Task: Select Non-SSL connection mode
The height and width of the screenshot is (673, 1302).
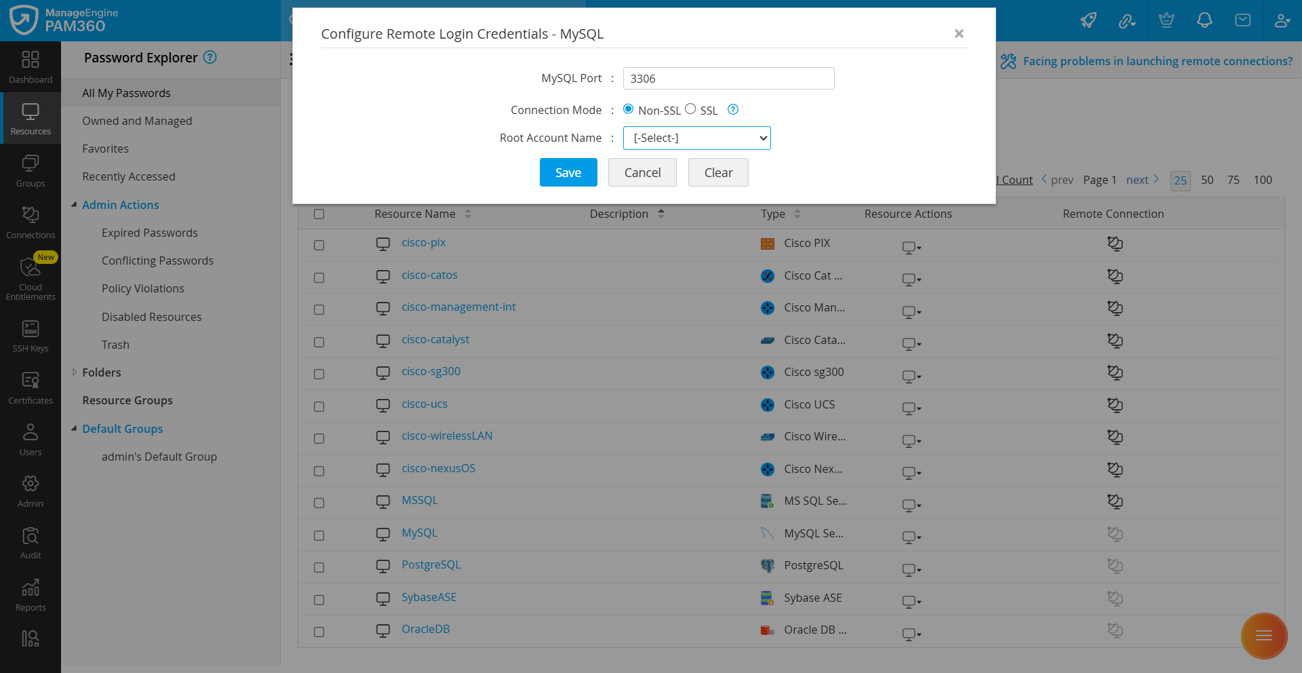Action: tap(629, 109)
